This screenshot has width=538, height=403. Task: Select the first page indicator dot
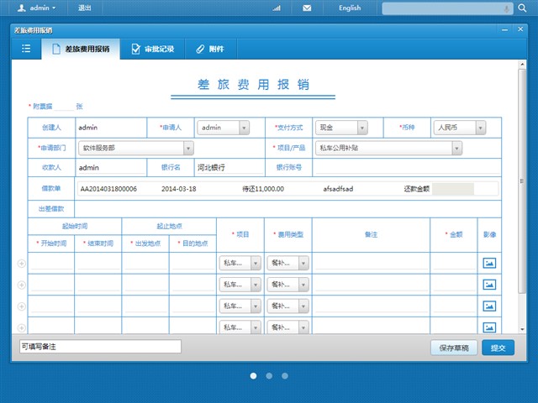(x=253, y=376)
